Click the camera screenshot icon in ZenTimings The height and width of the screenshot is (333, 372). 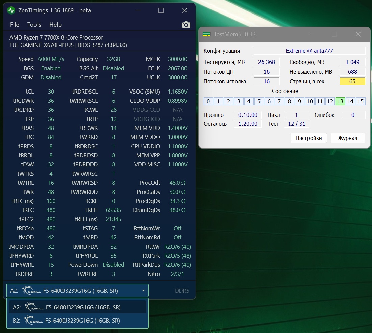coord(186,25)
